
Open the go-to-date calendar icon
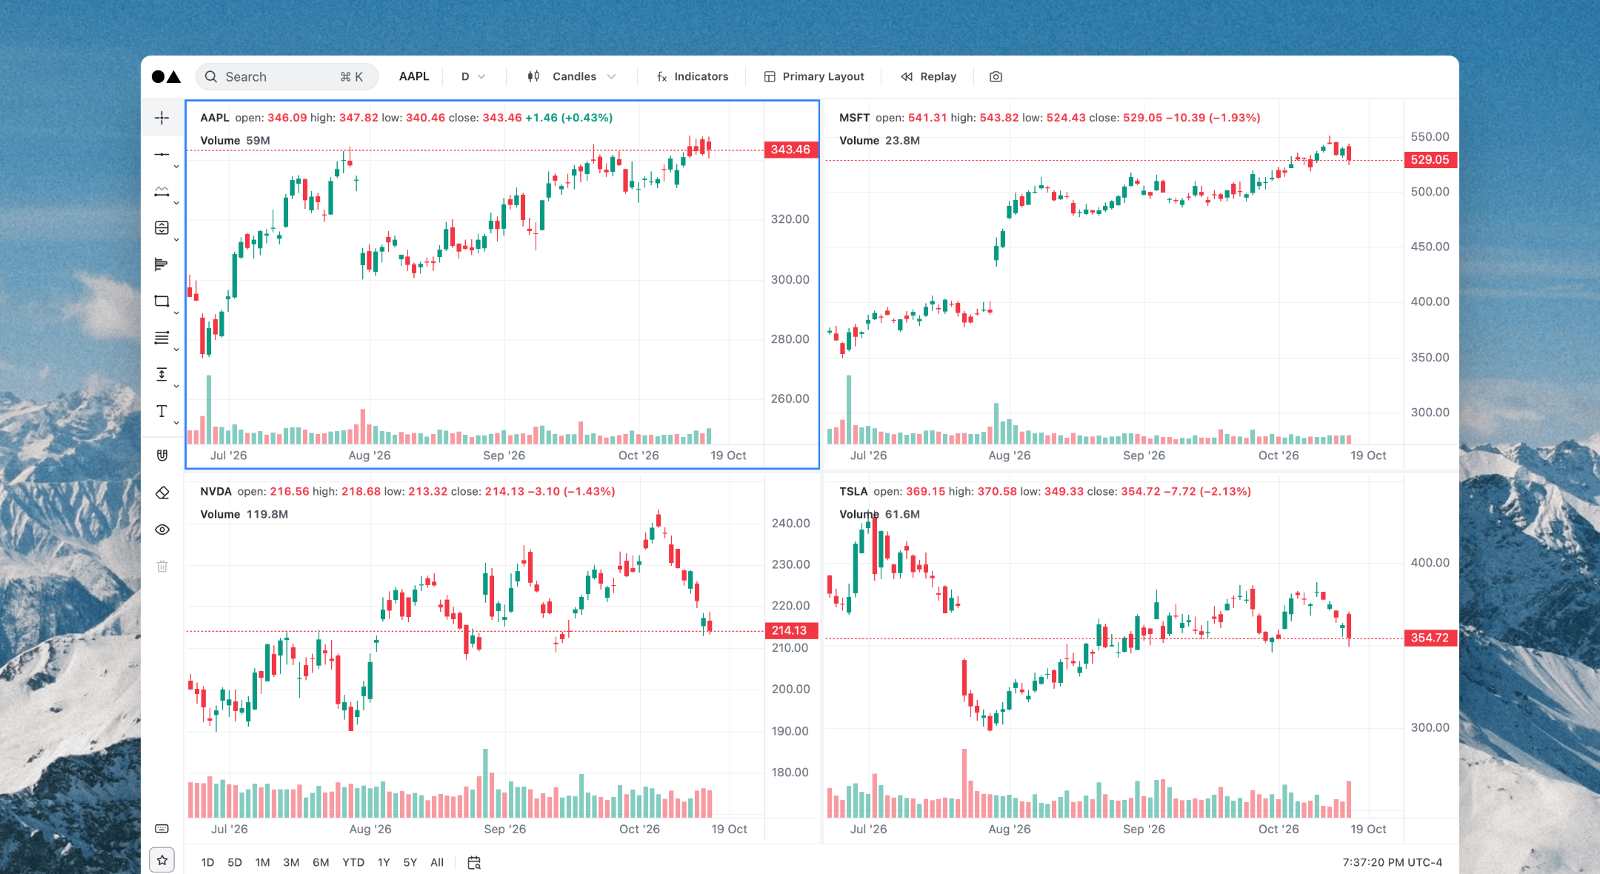[474, 862]
